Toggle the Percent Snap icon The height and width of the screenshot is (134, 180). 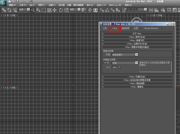[113, 10]
